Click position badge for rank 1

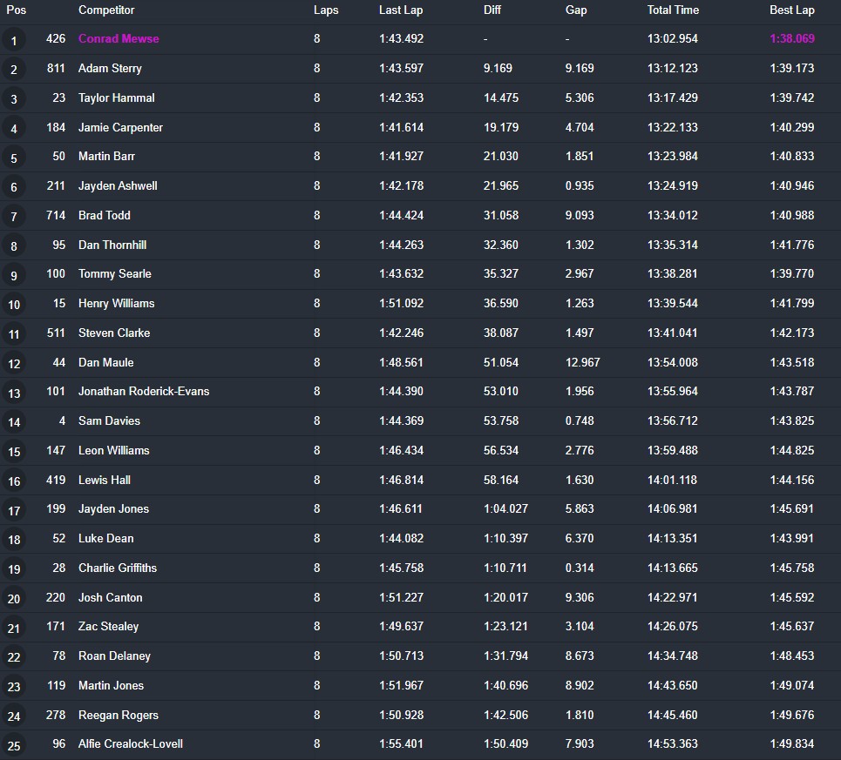click(x=13, y=40)
